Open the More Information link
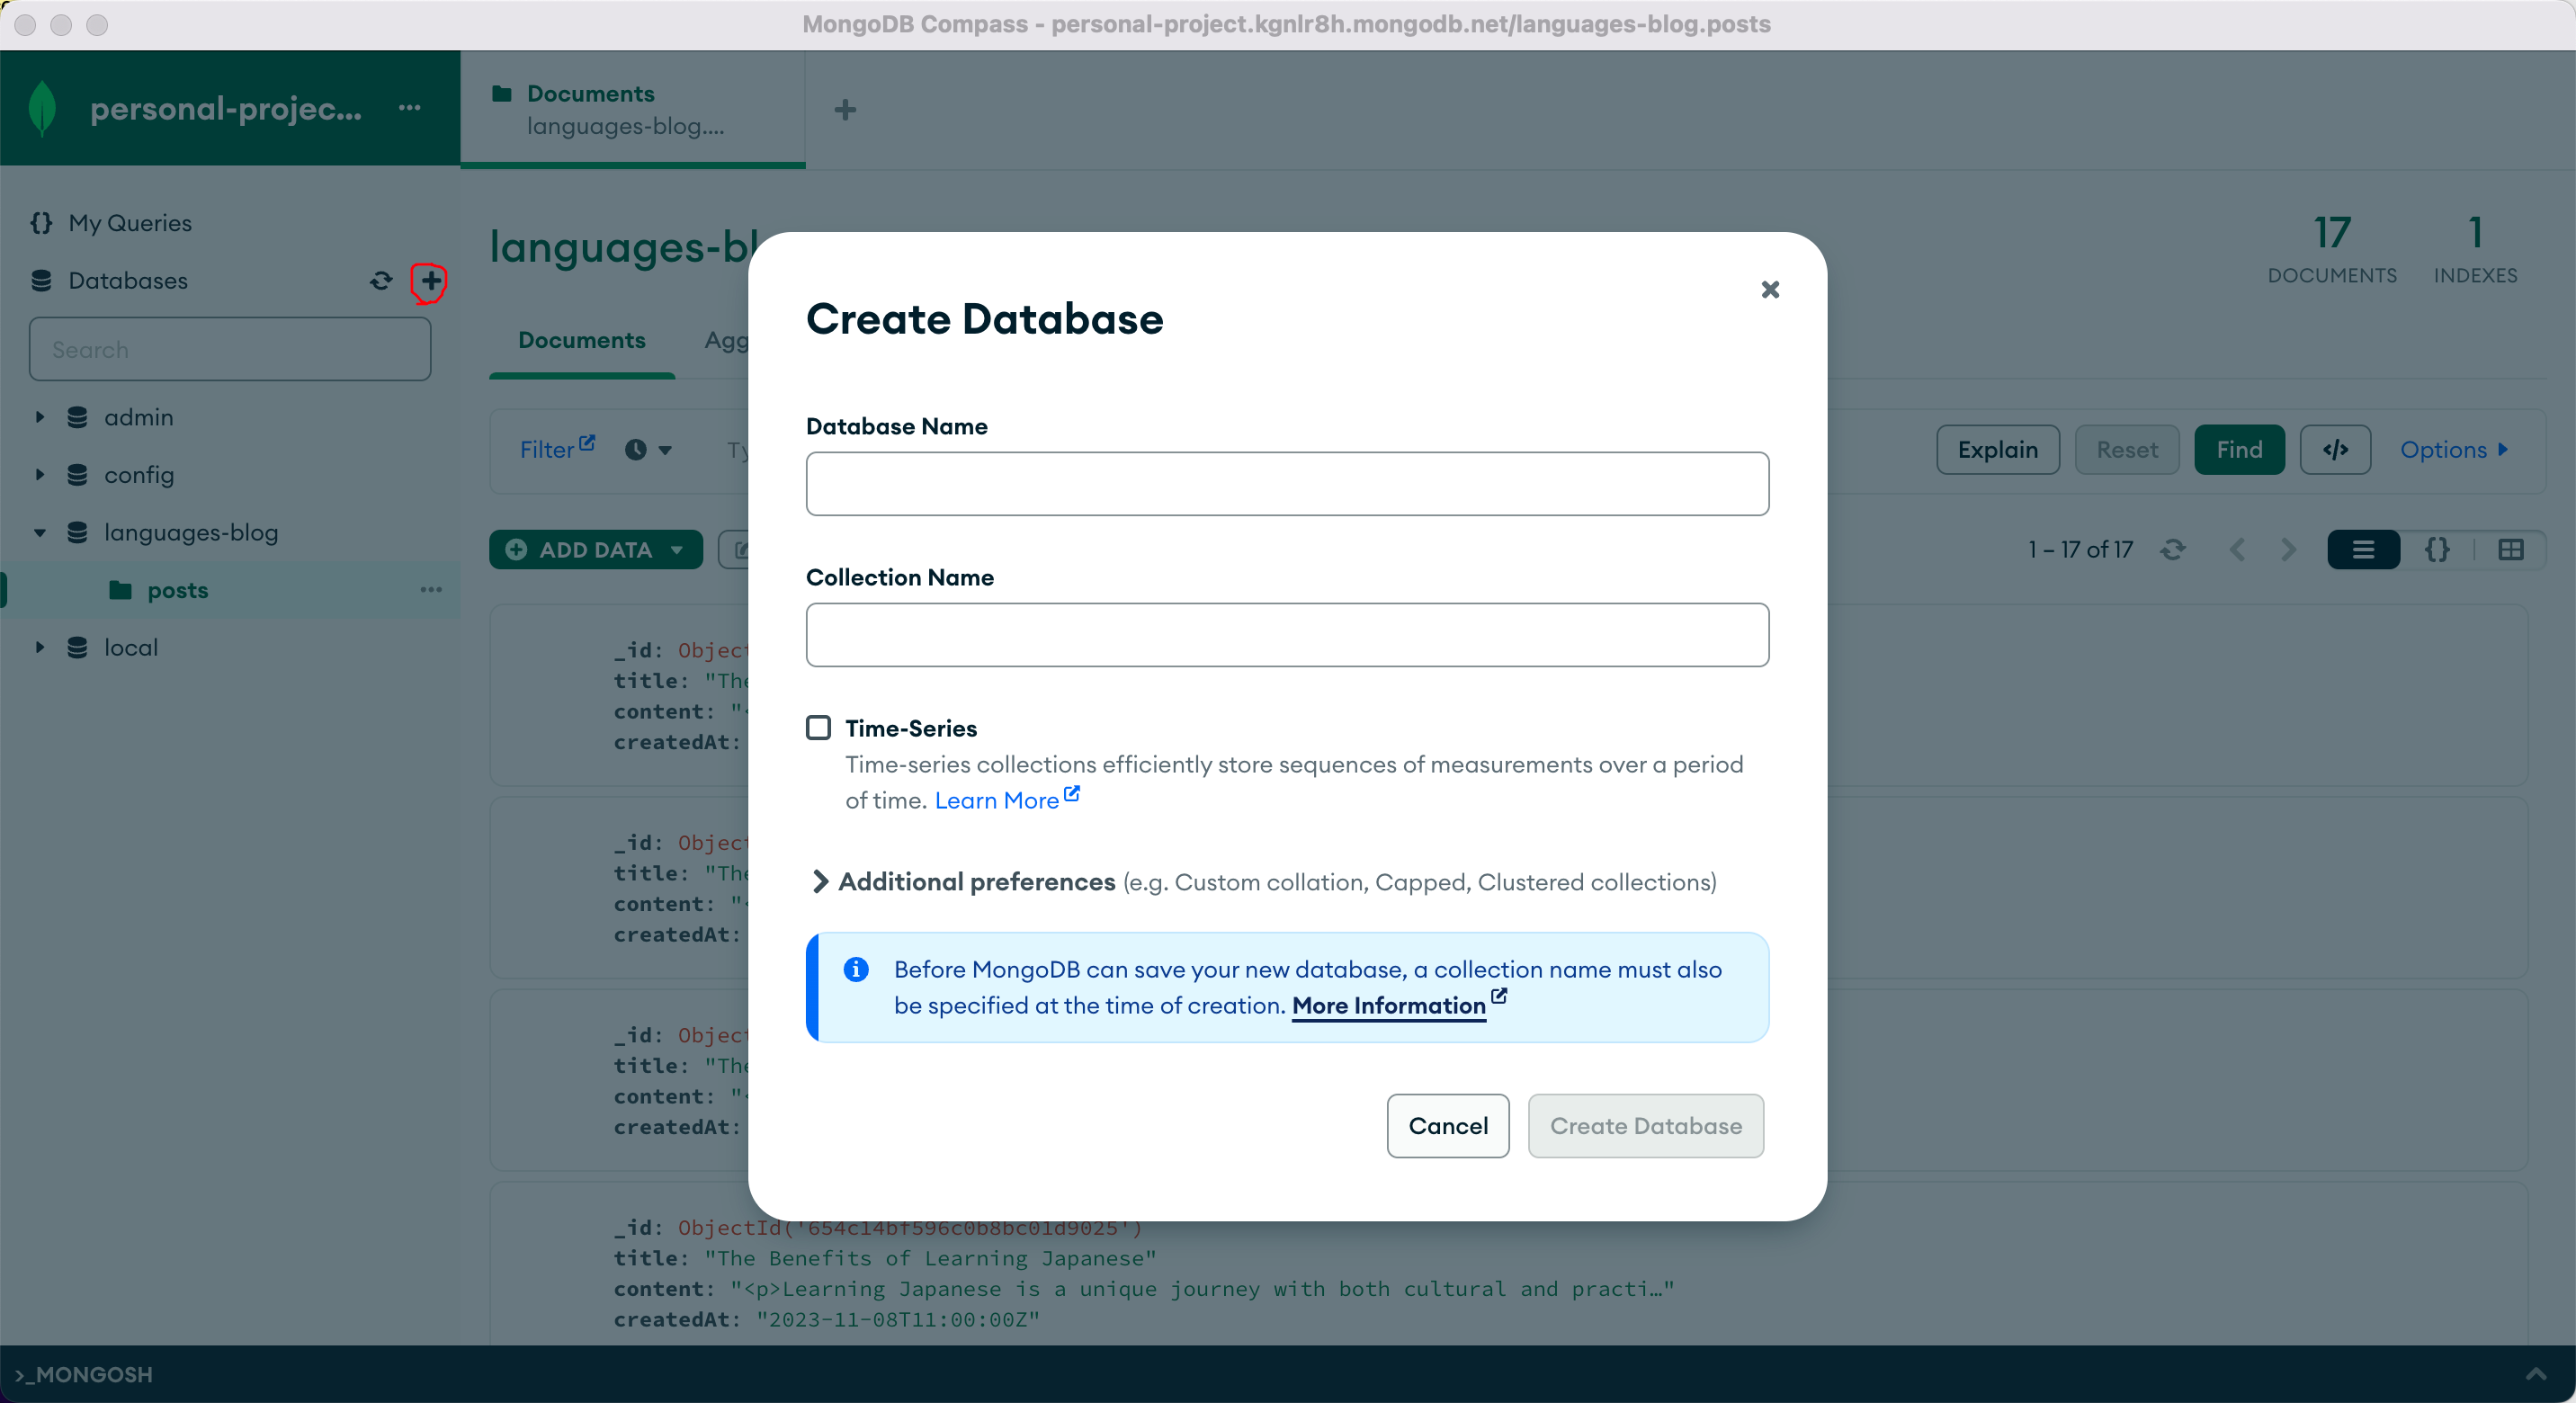The height and width of the screenshot is (1403, 2576). [1388, 1005]
